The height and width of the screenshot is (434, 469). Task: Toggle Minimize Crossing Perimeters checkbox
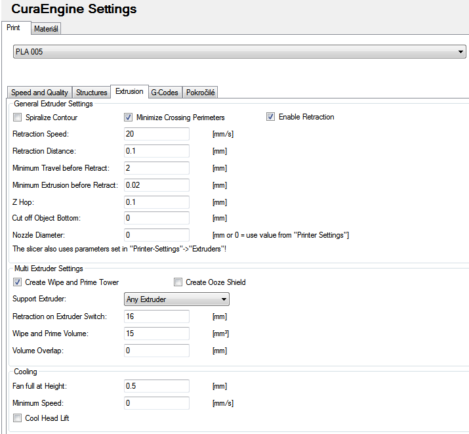[129, 118]
